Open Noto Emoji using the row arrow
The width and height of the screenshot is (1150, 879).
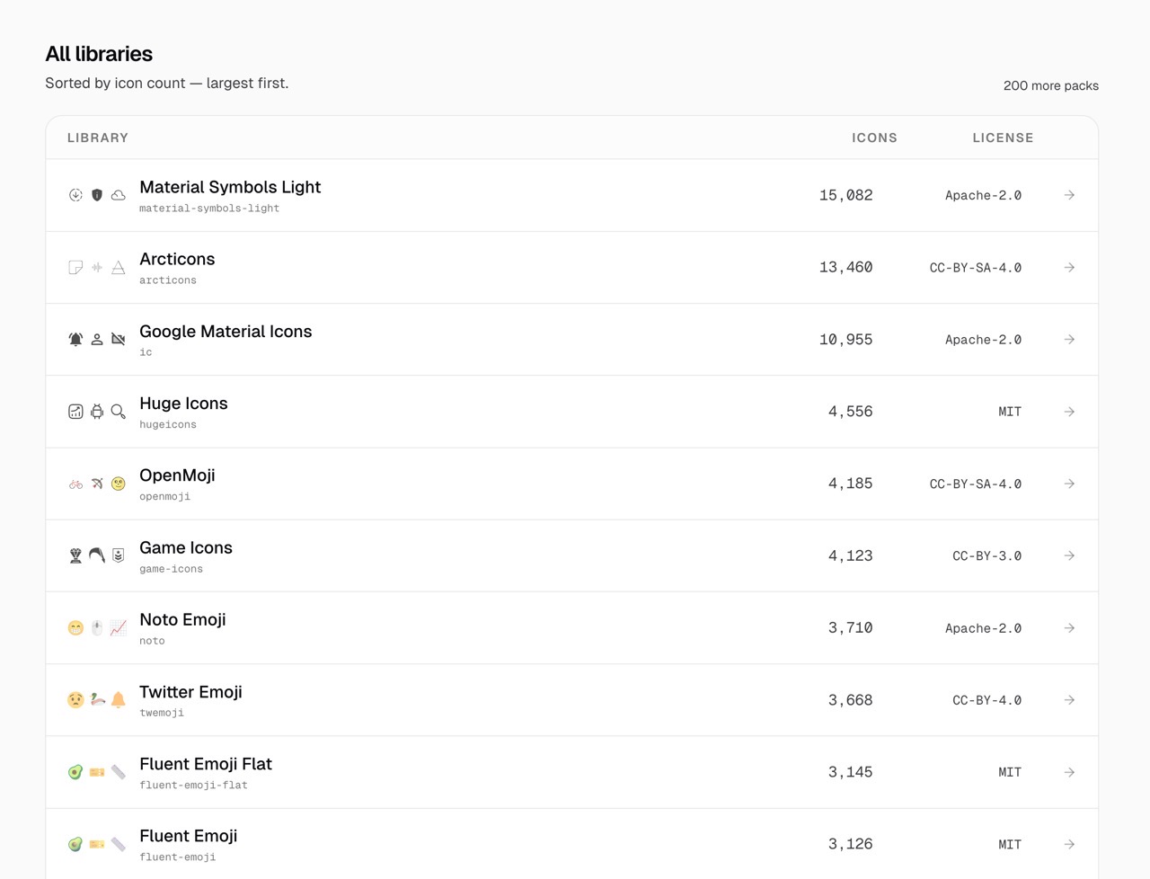point(1069,628)
